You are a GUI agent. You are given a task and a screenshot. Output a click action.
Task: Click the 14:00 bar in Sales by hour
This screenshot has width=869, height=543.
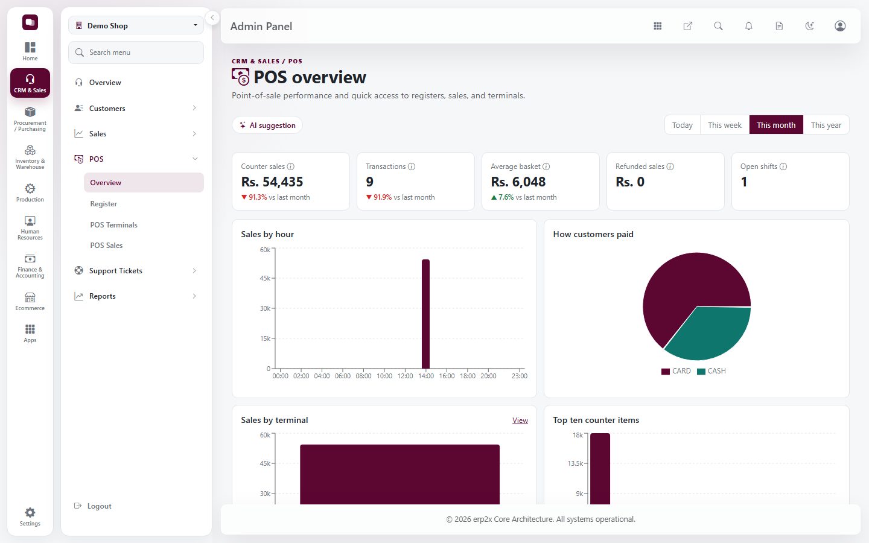425,314
